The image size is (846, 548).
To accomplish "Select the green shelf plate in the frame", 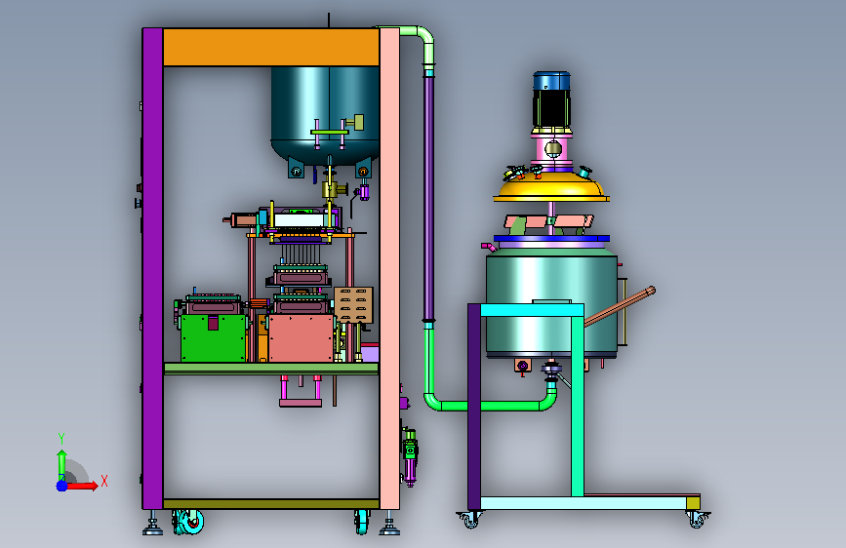I will [x=271, y=369].
